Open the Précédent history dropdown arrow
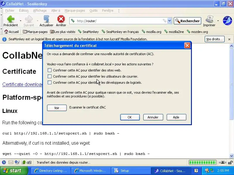 (x=20, y=21)
